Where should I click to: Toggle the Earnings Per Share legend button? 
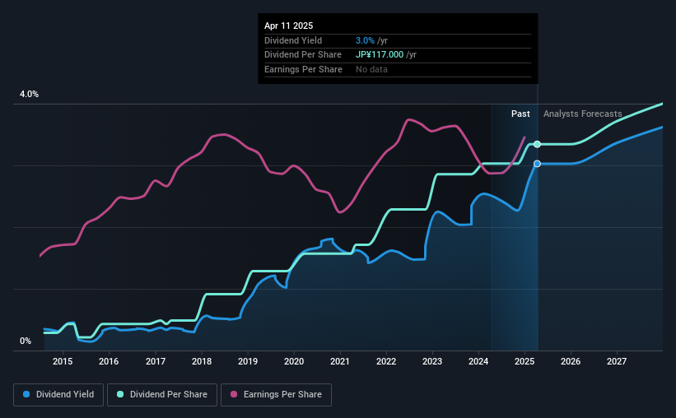pyautogui.click(x=276, y=395)
